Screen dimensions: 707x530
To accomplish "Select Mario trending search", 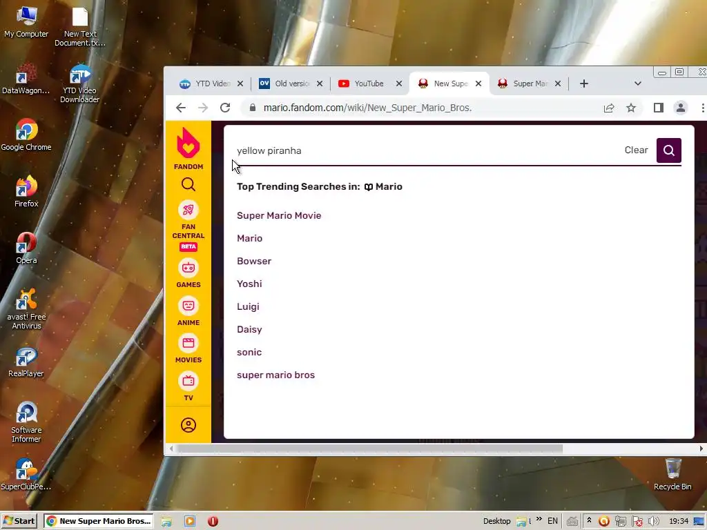I will click(x=249, y=238).
